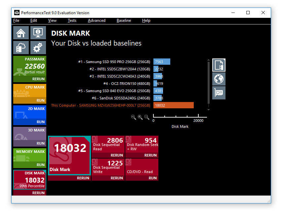Open the System Information monitor icon
Screen dimensions: 284x213
pyautogui.click(x=38, y=33)
